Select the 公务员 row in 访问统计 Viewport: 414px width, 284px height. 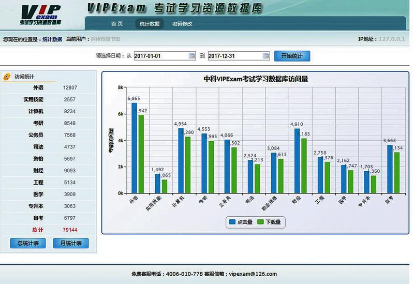click(49, 135)
